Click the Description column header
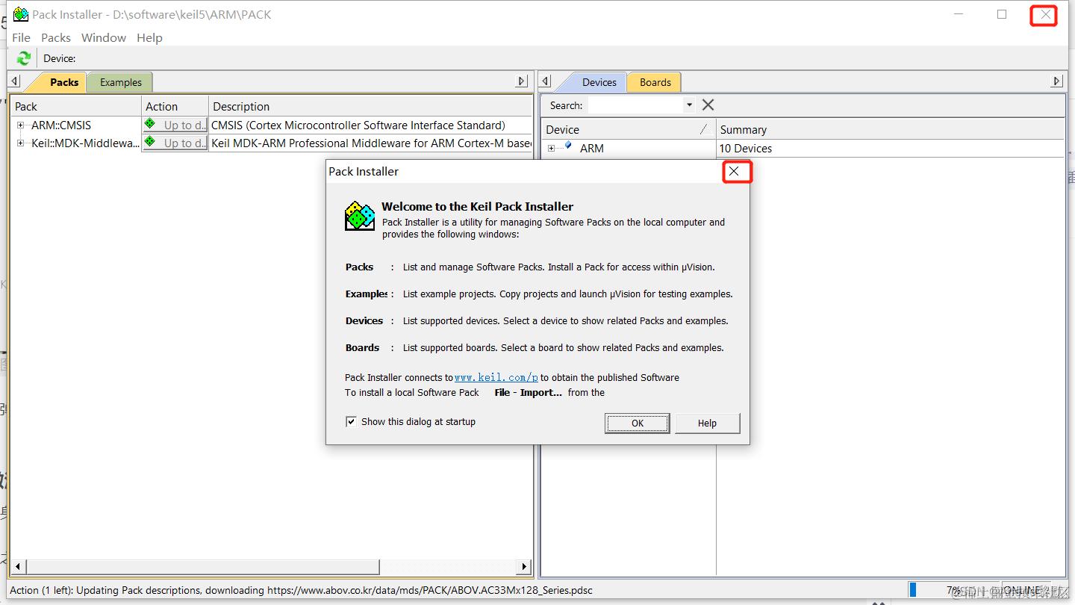Screen dimensions: 1075x605 point(370,107)
